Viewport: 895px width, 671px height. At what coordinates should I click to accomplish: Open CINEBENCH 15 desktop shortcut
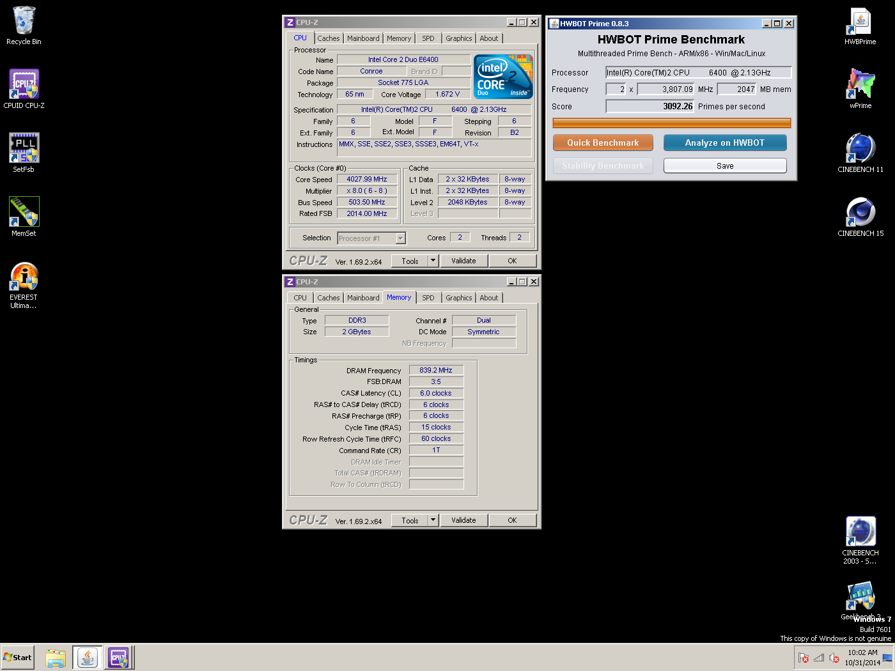click(860, 217)
